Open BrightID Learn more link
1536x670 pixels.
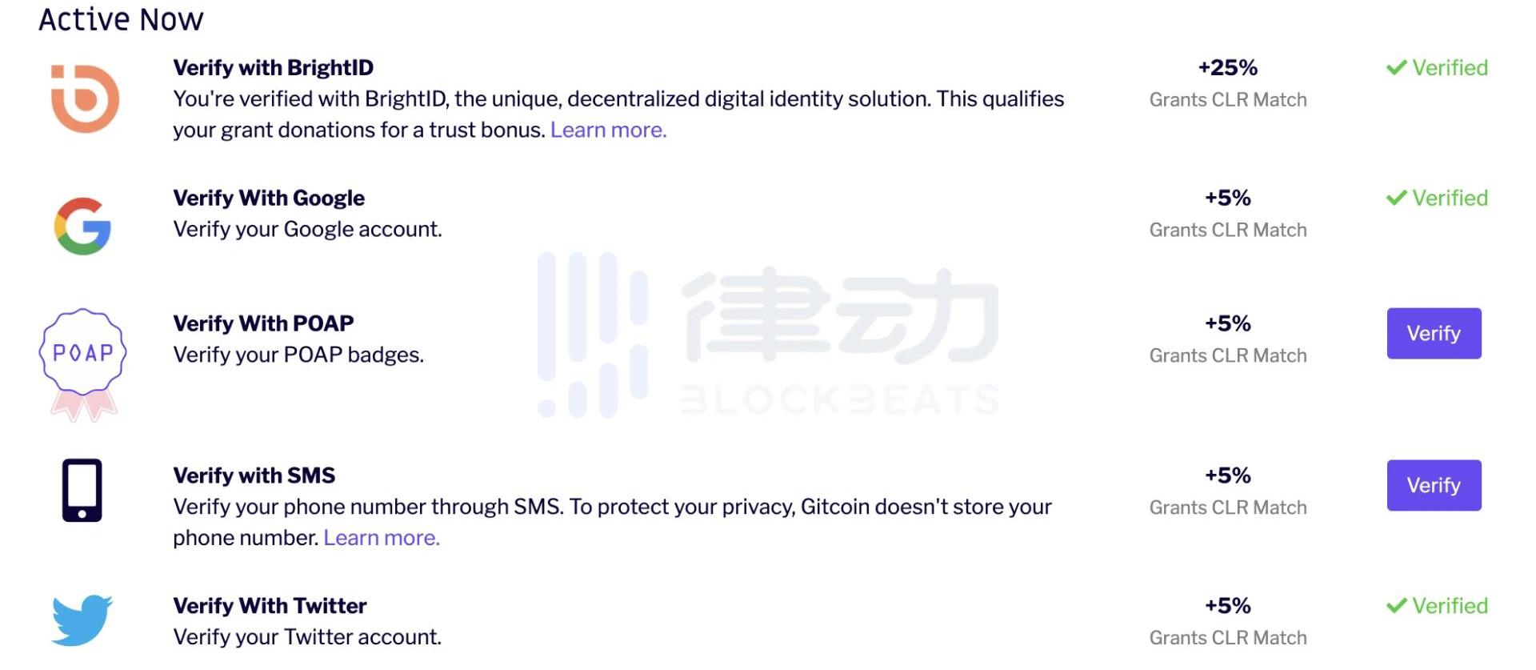point(608,130)
